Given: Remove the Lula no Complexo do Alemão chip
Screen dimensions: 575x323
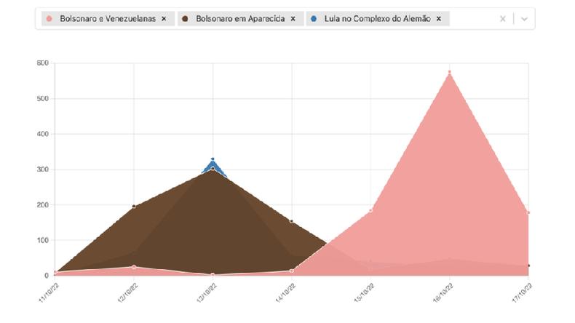Looking at the screenshot, I should point(439,19).
